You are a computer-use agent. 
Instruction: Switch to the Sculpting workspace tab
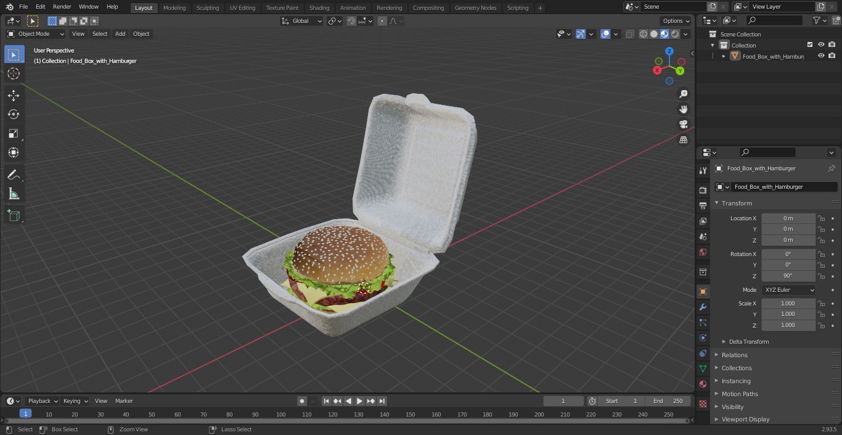pyautogui.click(x=208, y=7)
